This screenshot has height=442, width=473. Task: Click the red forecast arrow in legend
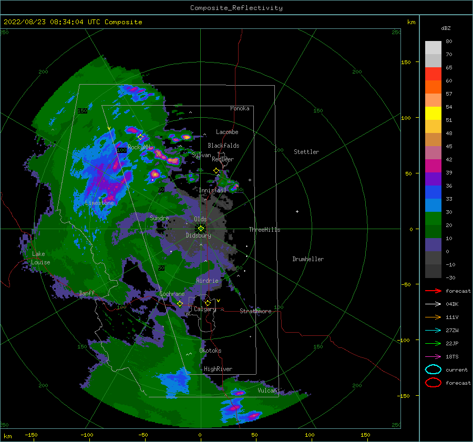click(x=433, y=291)
